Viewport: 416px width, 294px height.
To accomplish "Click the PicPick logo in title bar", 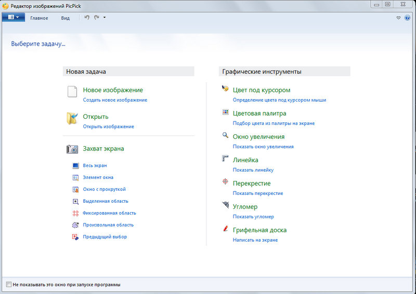I will [5, 6].
